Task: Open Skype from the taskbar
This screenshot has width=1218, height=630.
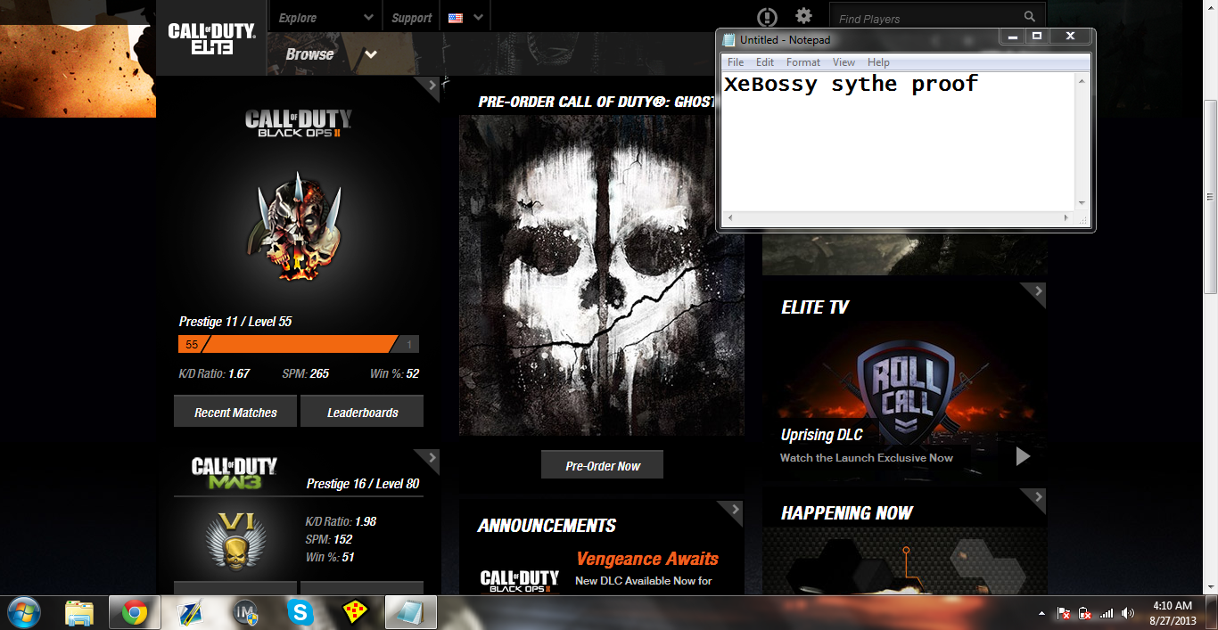Action: [x=300, y=613]
